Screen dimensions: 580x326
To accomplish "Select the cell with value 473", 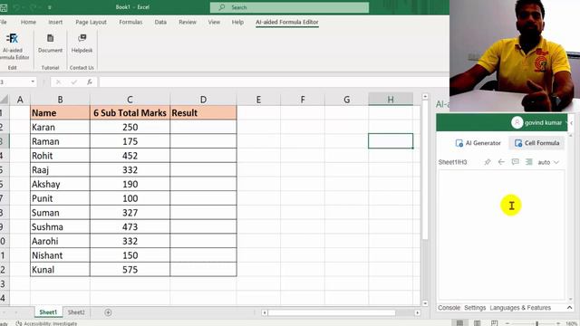I will 130,227.
